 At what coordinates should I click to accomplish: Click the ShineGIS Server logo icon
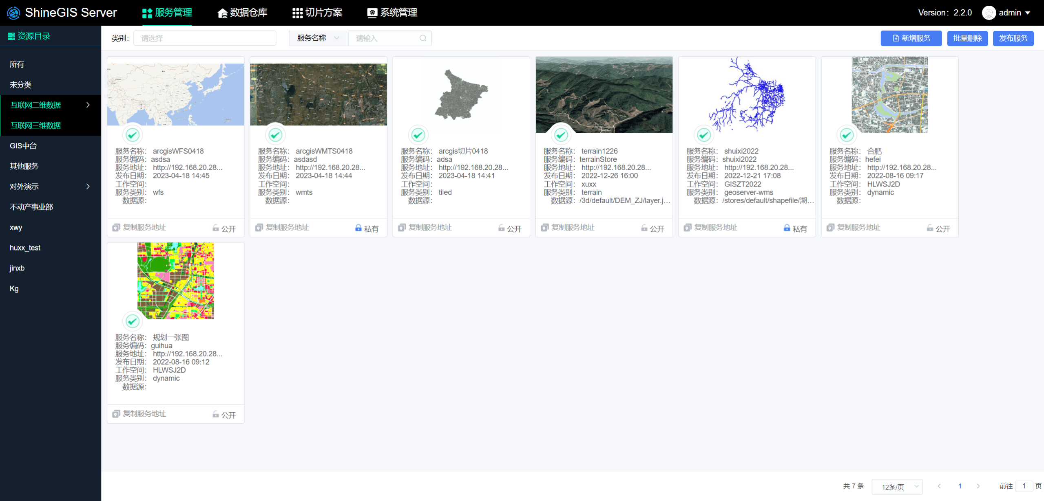13,13
